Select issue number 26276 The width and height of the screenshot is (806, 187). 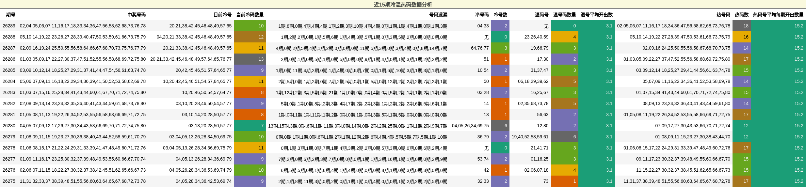point(9,170)
